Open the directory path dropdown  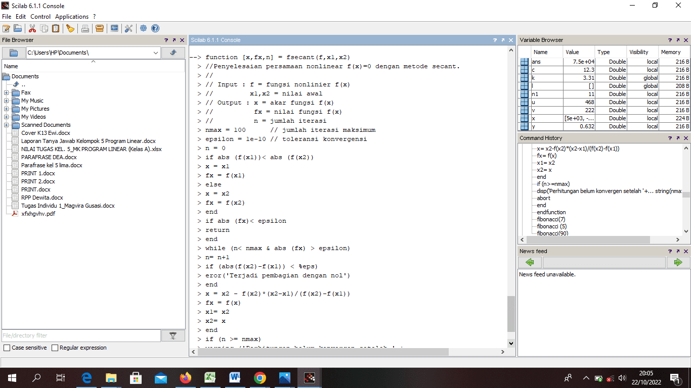point(156,53)
